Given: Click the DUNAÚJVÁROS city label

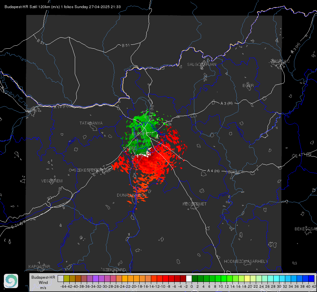Looking at the screenshot, I should tap(132, 195).
